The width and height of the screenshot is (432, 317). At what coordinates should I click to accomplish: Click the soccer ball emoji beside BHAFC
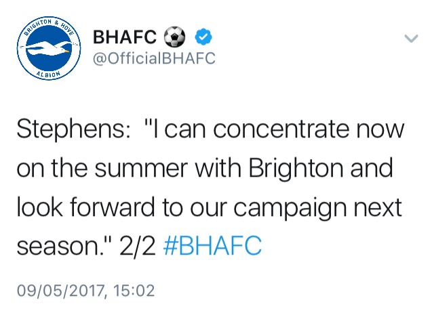(175, 37)
